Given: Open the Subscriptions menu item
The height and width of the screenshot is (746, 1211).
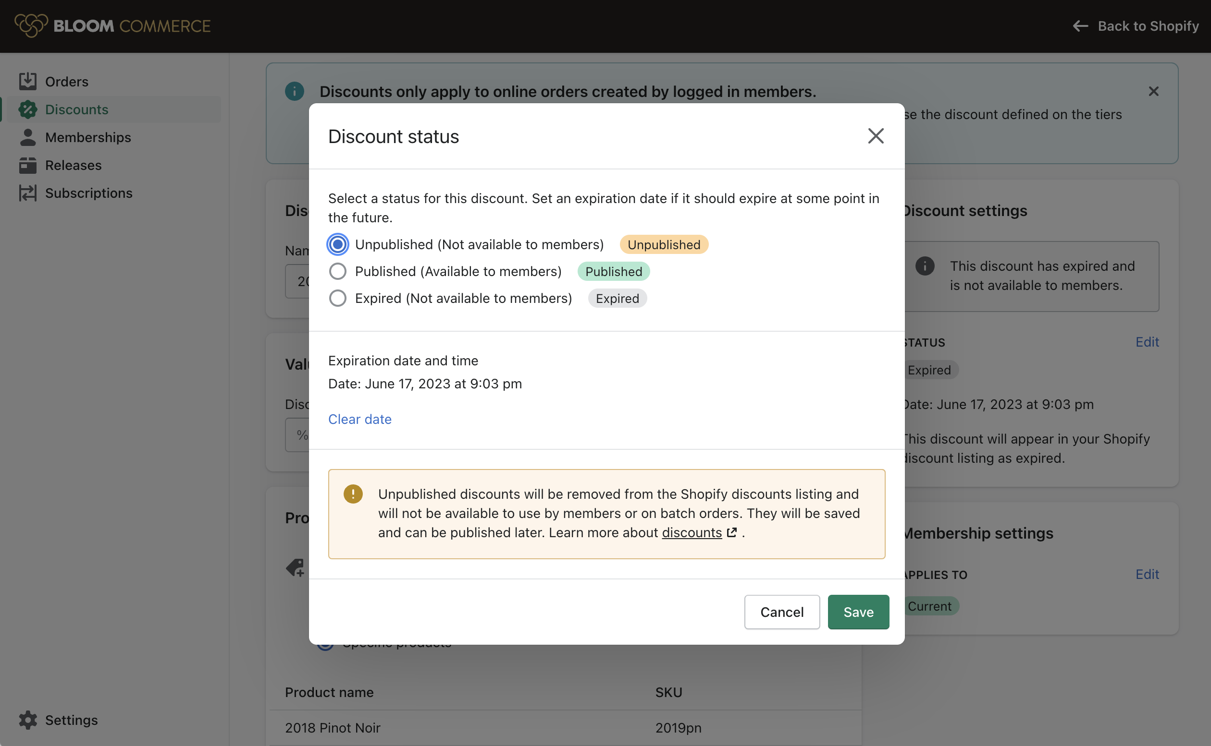Looking at the screenshot, I should [x=89, y=193].
